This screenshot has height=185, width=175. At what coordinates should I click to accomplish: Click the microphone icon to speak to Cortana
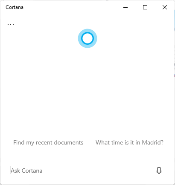point(159,171)
